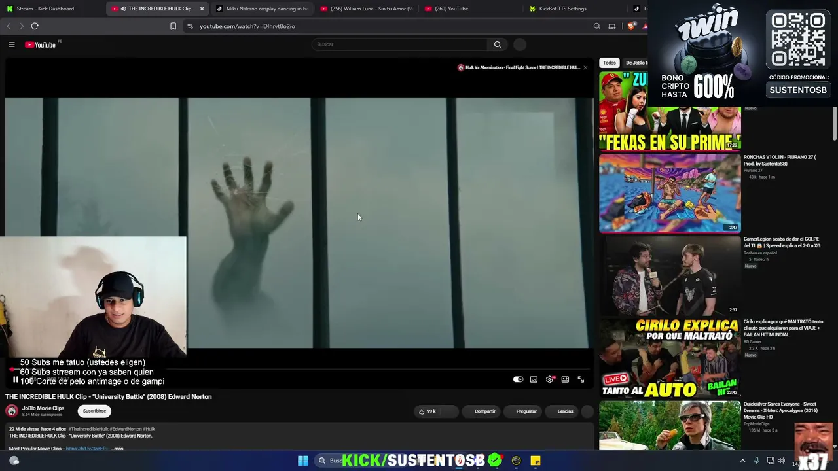Click the taskbar microphone tray icon
Viewport: 838px width, 471px height.
757,461
